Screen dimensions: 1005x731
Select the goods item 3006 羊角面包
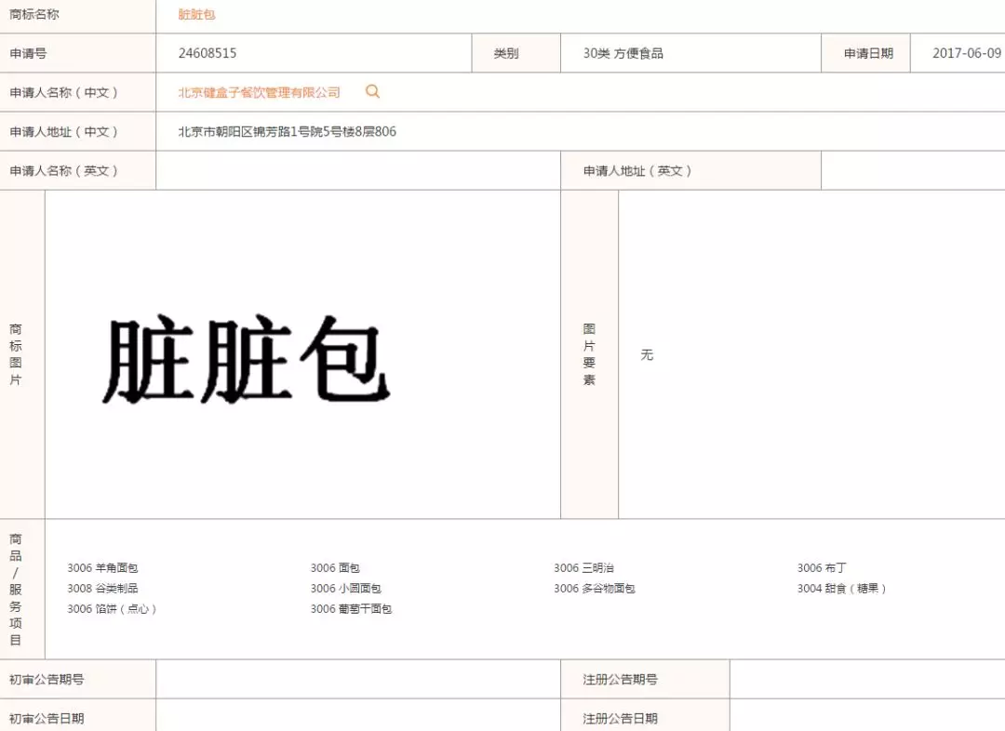pyautogui.click(x=102, y=567)
